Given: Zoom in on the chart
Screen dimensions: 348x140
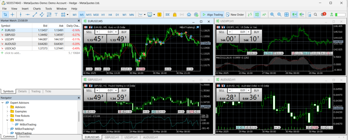Looking at the screenshot, I should (272, 14).
